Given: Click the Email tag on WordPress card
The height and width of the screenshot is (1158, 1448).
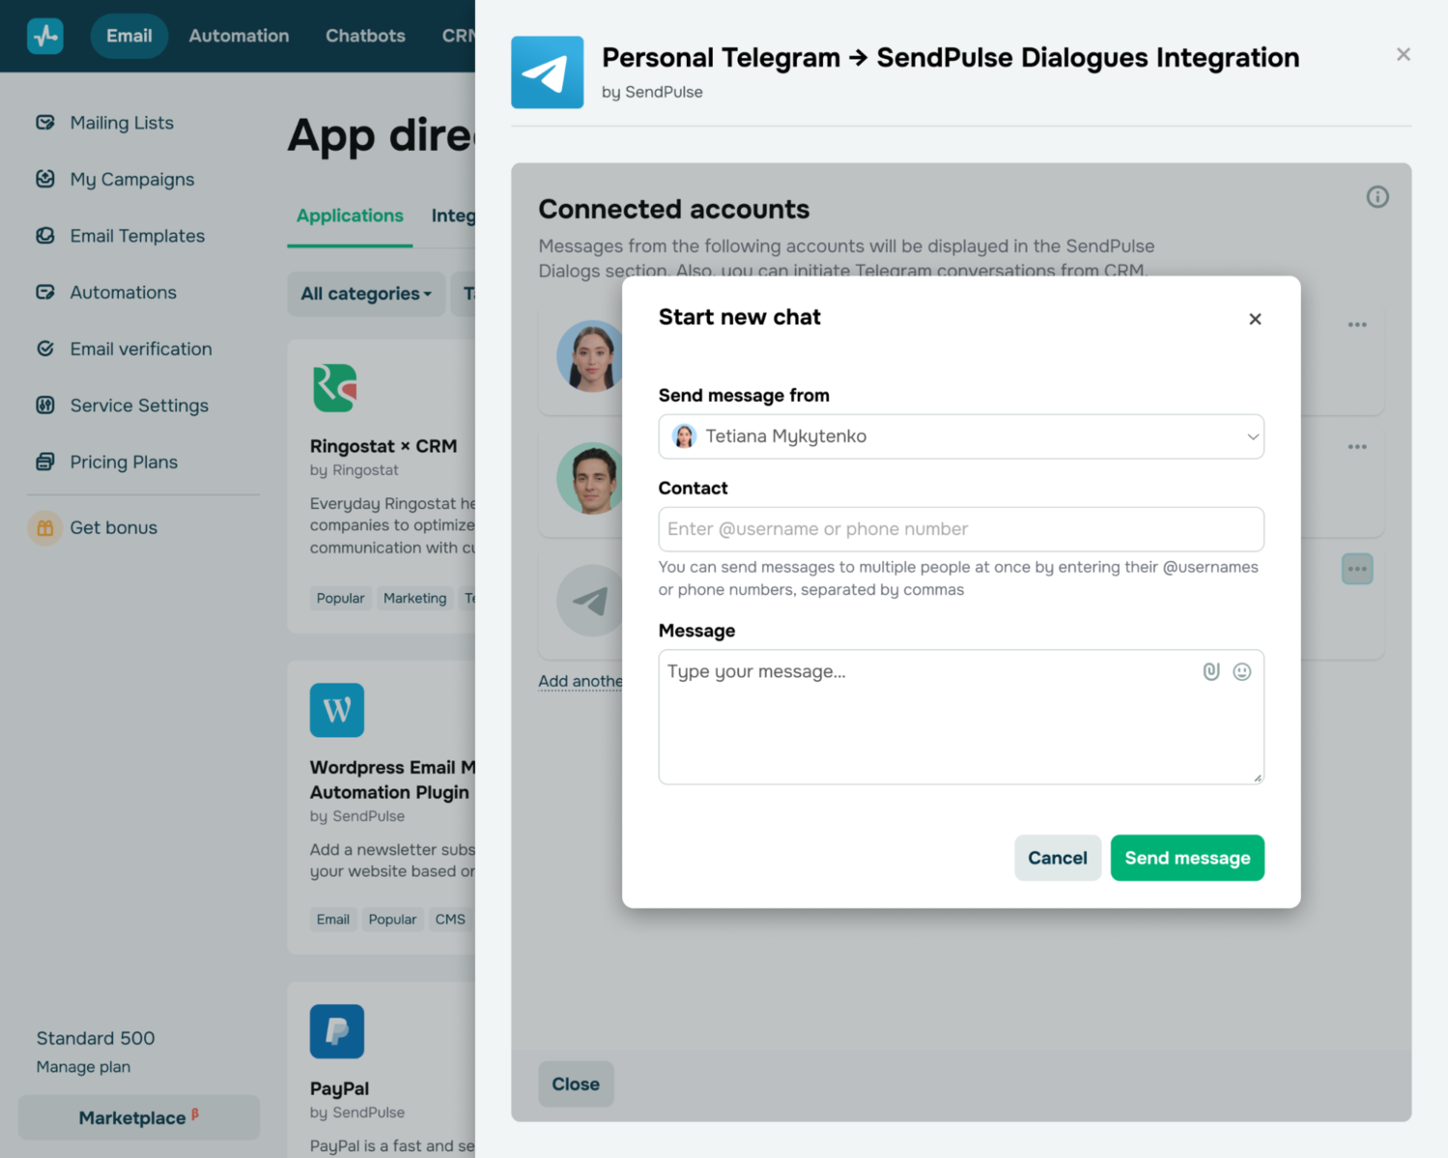Looking at the screenshot, I should coord(332,919).
